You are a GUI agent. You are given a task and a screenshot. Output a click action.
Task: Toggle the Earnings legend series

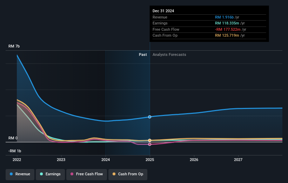pyautogui.click(x=50, y=174)
